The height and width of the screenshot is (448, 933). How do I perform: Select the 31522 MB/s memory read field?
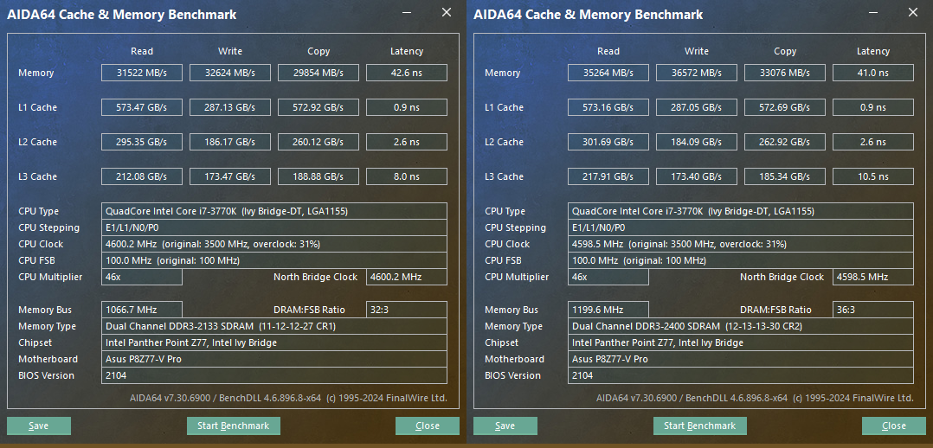click(141, 73)
